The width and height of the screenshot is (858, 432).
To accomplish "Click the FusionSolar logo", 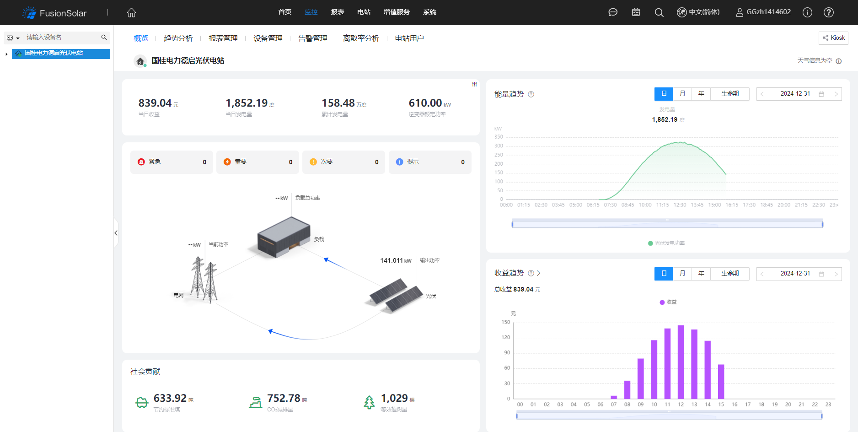I will pos(54,13).
